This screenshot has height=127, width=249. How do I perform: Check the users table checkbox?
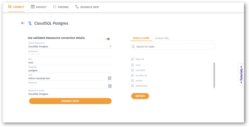(132, 65)
